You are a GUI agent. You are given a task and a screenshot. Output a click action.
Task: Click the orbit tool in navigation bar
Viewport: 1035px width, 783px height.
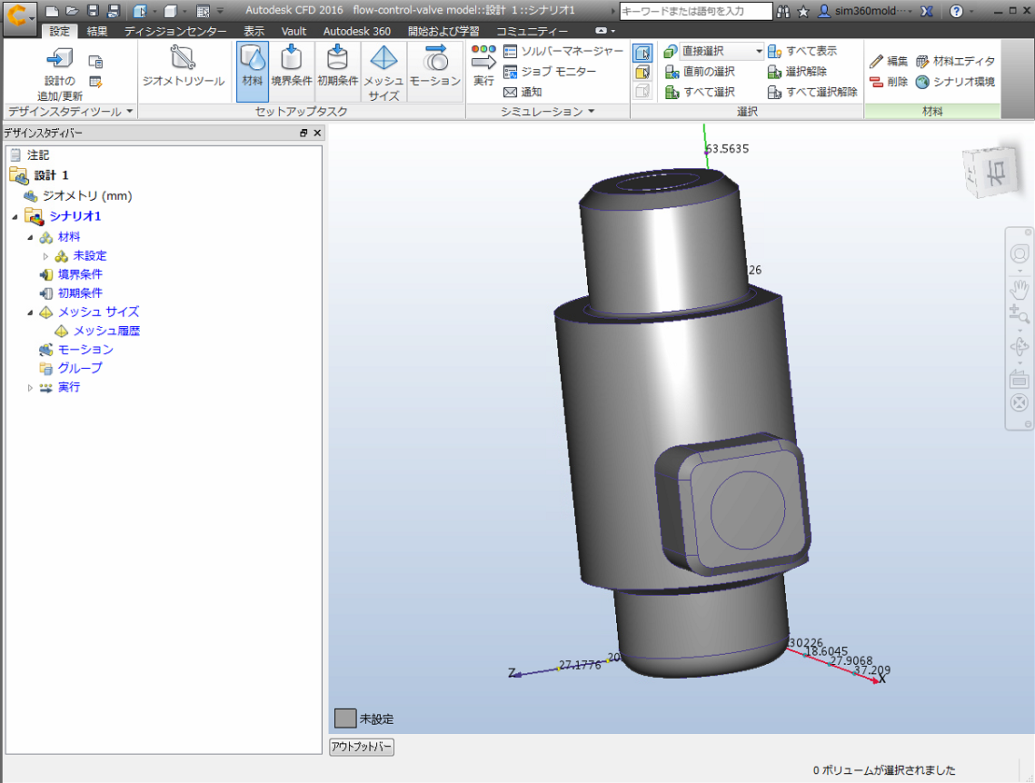1020,346
